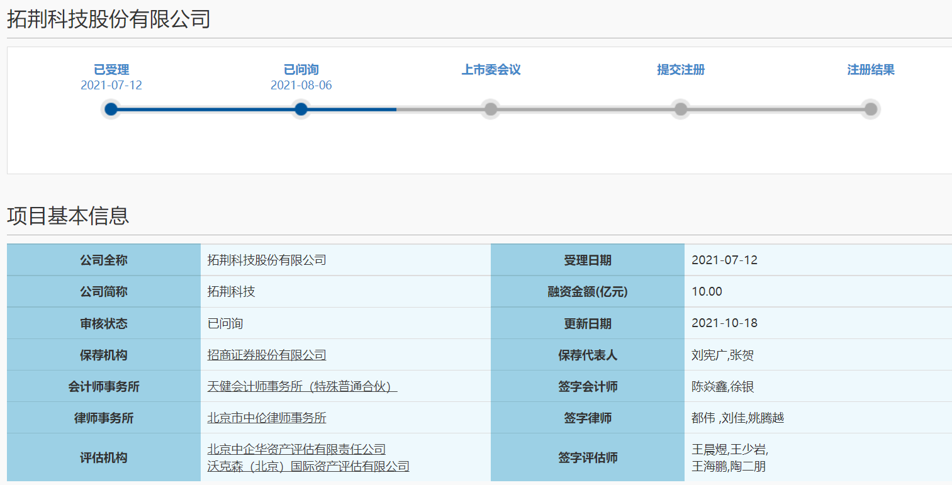Viewport: 952px width, 485px height.
Task: Click the 提交注册 stage label
Action: (681, 70)
